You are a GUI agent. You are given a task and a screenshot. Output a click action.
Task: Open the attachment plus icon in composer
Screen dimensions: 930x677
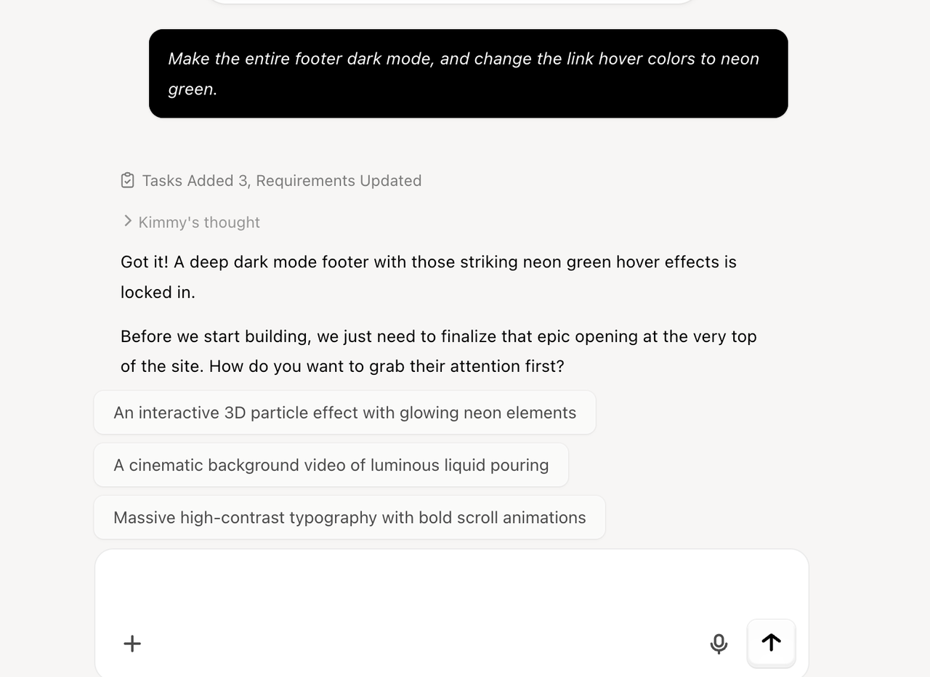click(x=132, y=644)
